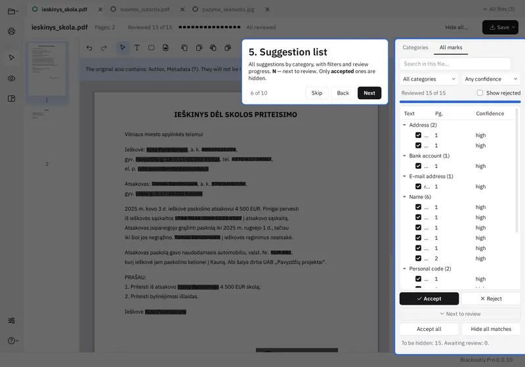
Task: Click the fourth copy-pages icon in toolbar
Action: coord(228,48)
